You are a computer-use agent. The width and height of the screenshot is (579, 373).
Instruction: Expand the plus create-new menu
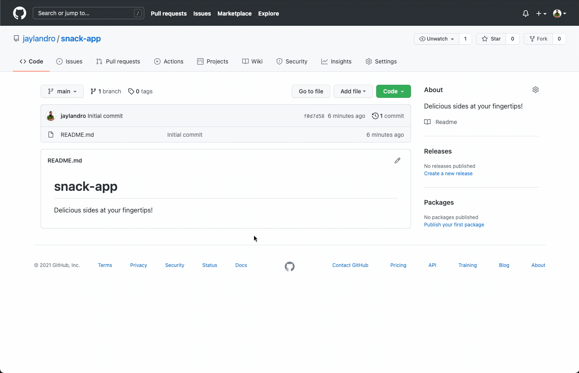(x=541, y=14)
